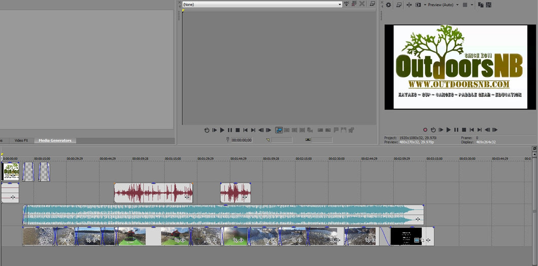Toggle preview on external monitor in preview toolbar
This screenshot has width=538, height=266.
tap(399, 5)
